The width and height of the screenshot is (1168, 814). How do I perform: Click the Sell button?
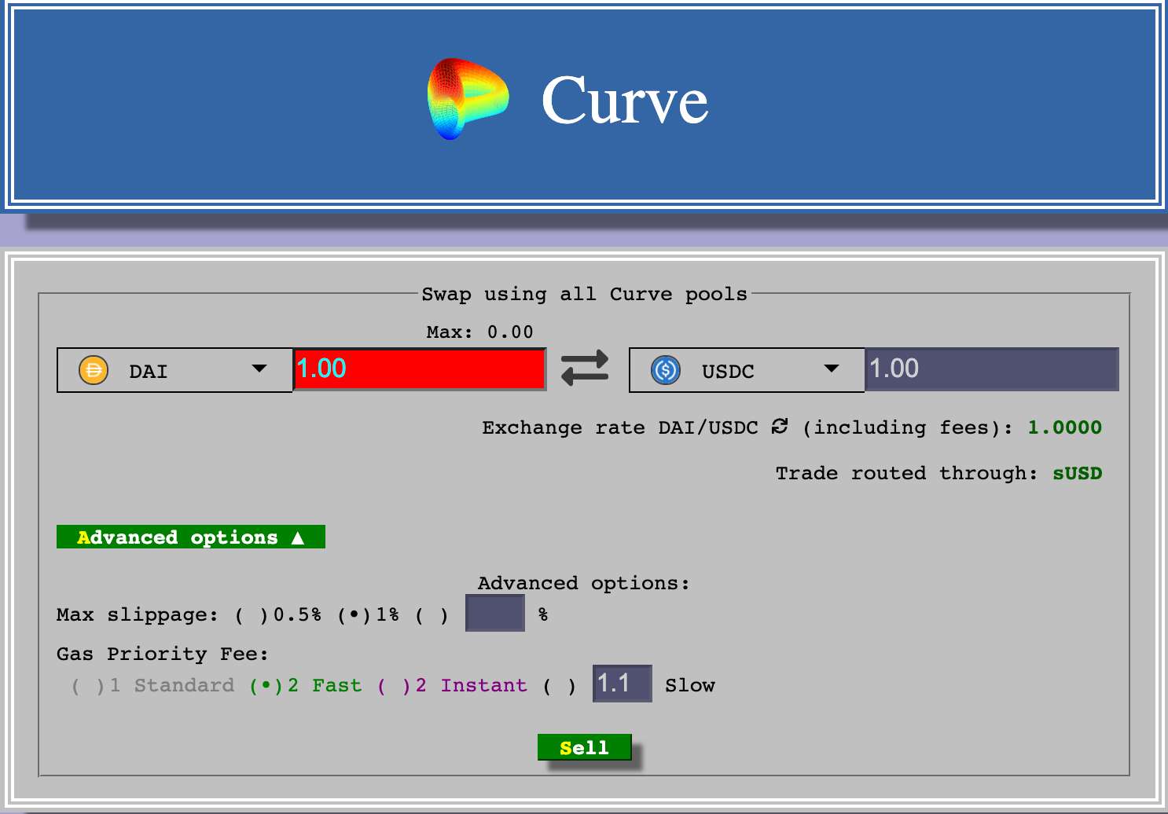click(x=584, y=746)
